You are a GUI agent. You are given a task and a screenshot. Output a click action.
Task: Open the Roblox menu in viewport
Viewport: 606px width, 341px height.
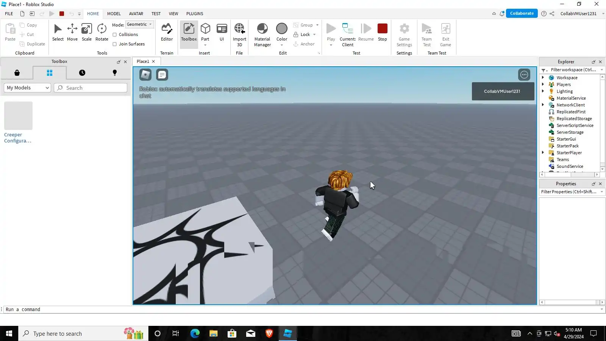(x=145, y=75)
